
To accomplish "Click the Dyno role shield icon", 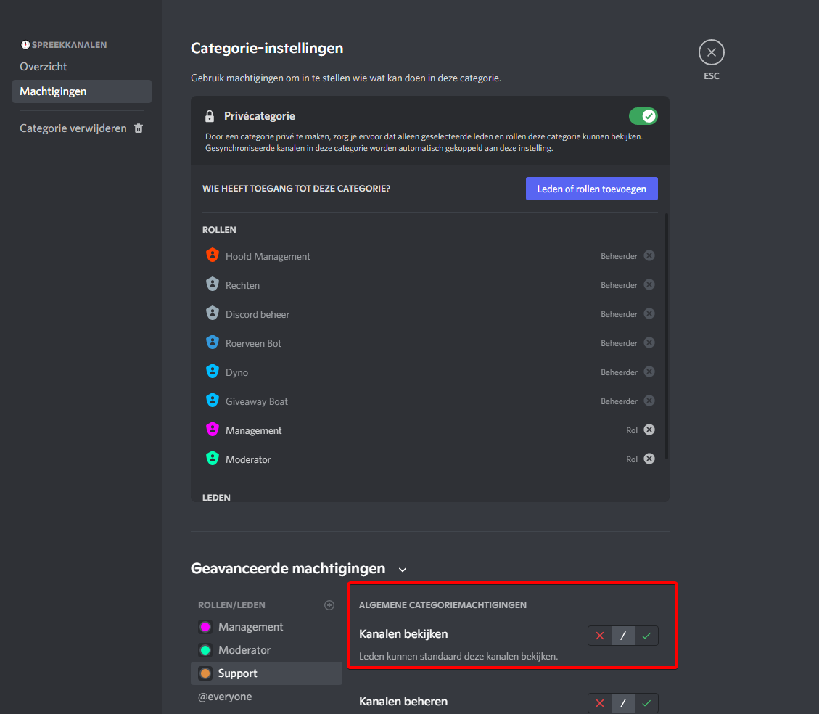I will pos(212,372).
